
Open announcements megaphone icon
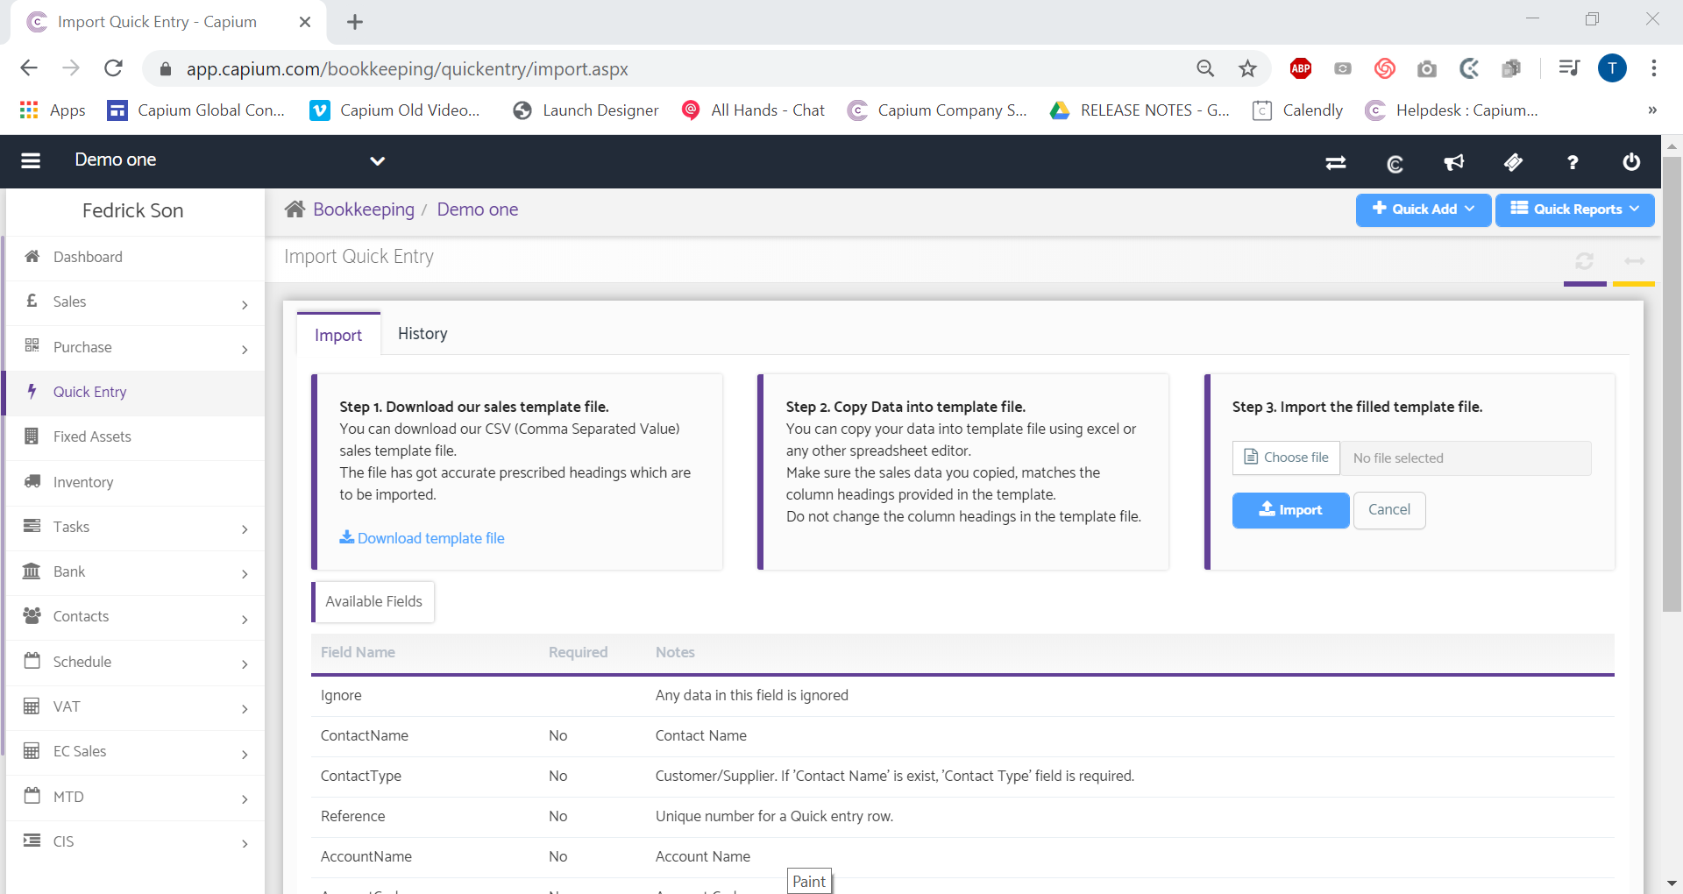1453,162
